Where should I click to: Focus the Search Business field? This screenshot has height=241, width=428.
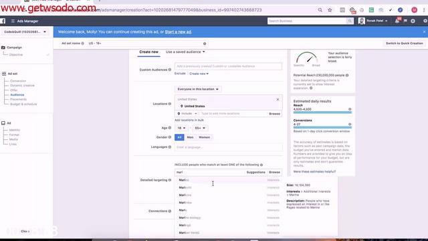[x=307, y=21]
